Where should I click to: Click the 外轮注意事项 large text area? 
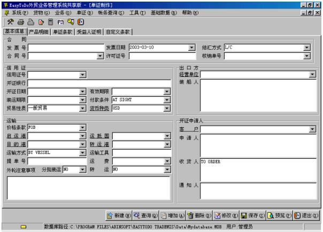click(89, 188)
